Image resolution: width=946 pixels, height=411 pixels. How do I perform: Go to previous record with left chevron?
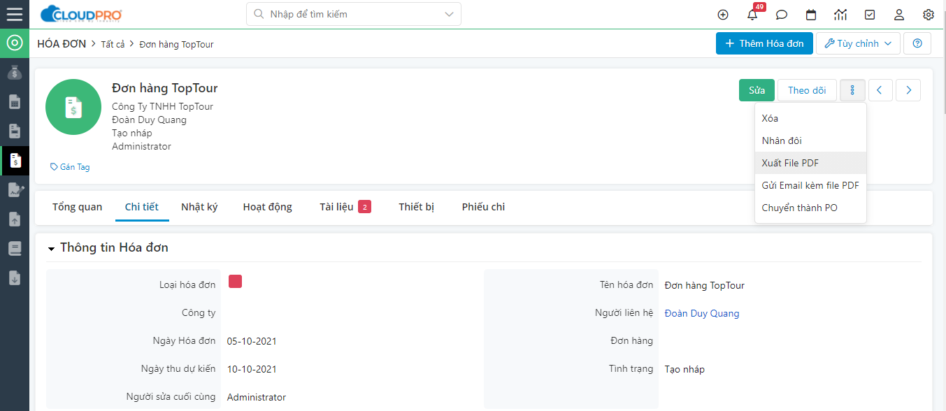click(880, 90)
